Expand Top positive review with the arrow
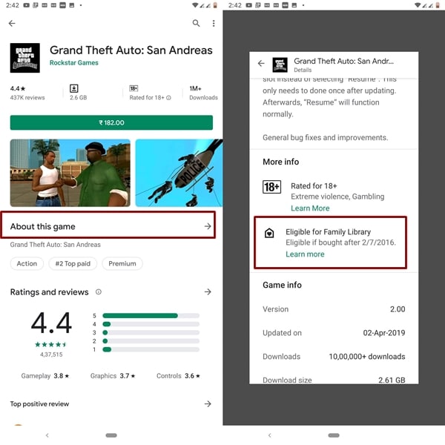This screenshot has width=445, height=445. tap(208, 404)
